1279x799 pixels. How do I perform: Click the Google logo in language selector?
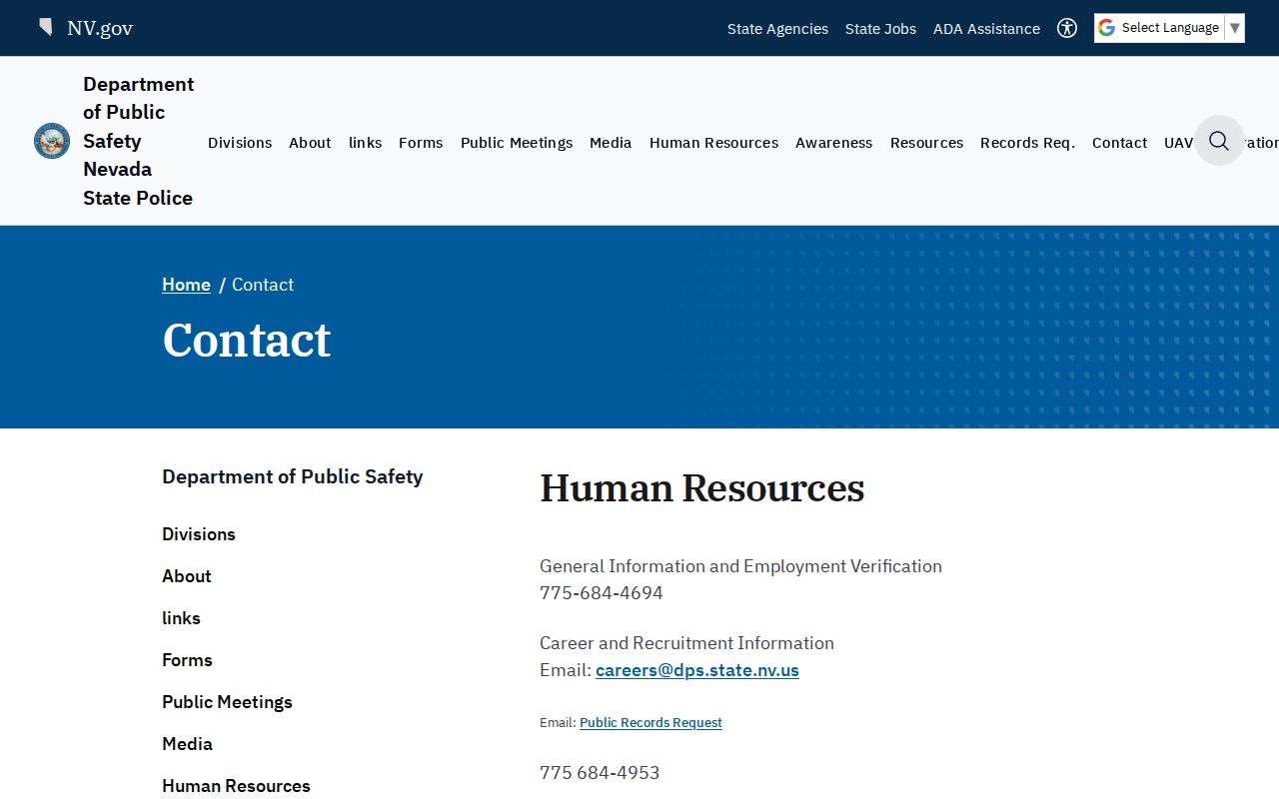tap(1106, 28)
